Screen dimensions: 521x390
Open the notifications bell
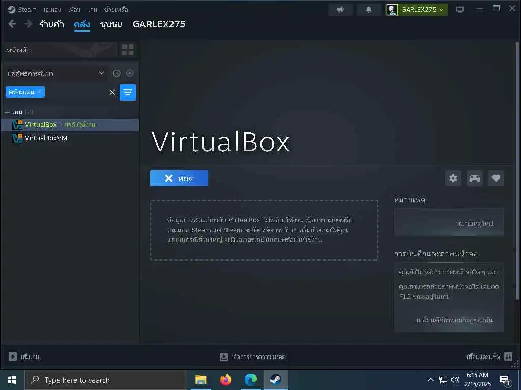tap(369, 10)
